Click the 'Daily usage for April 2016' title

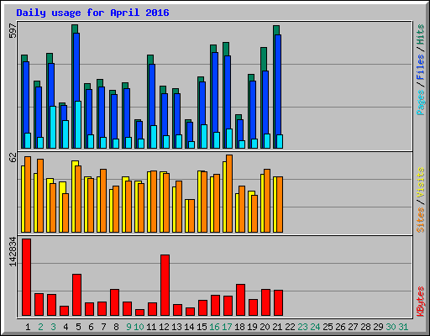[x=92, y=13]
